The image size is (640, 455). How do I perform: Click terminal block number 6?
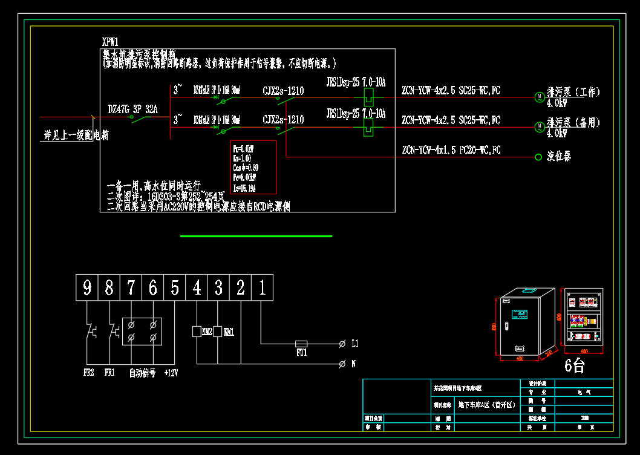point(153,287)
